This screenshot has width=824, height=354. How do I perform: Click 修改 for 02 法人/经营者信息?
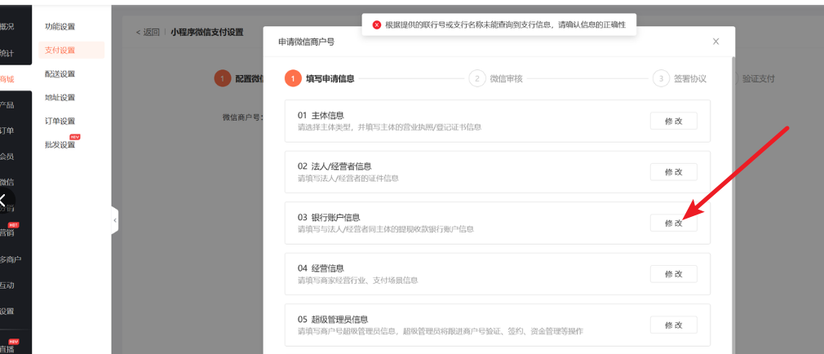click(x=674, y=172)
